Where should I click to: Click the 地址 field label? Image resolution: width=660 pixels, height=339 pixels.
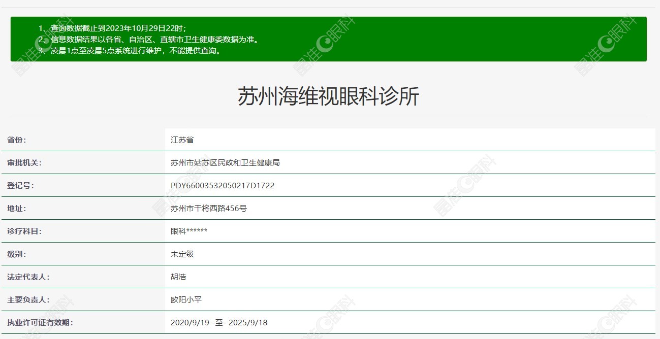(16, 208)
